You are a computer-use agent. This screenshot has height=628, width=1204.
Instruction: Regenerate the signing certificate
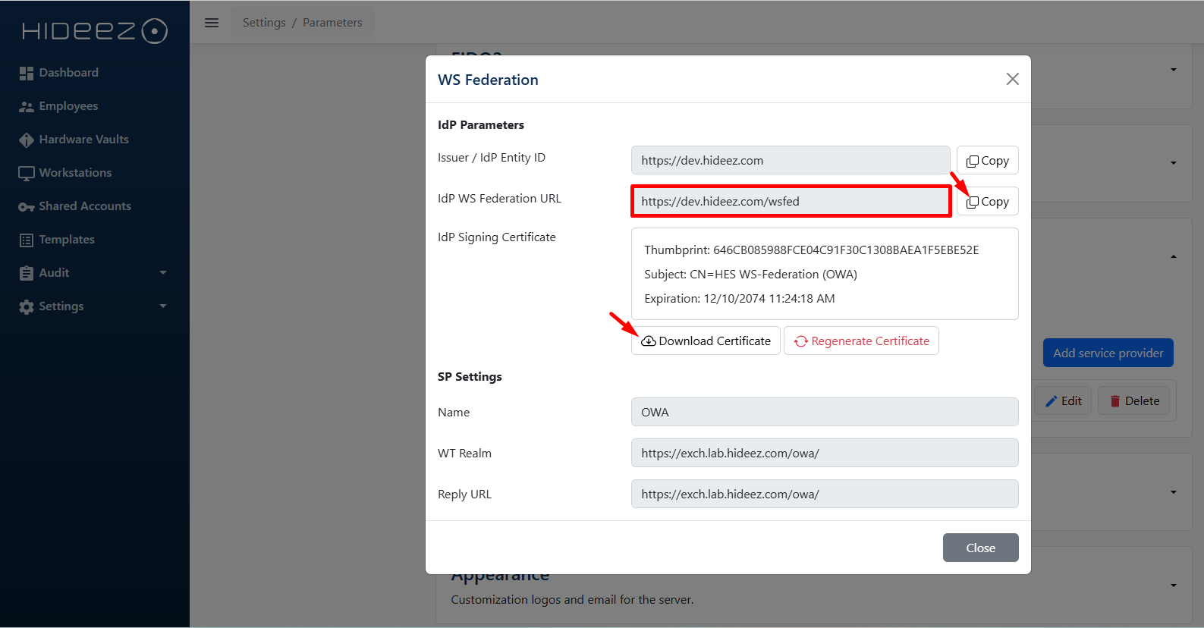(861, 341)
